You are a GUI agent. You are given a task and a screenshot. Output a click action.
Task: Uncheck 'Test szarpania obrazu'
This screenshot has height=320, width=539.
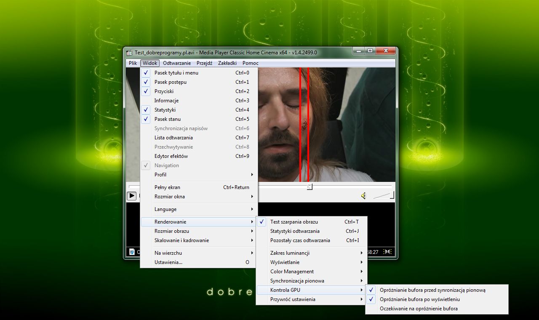(312, 222)
